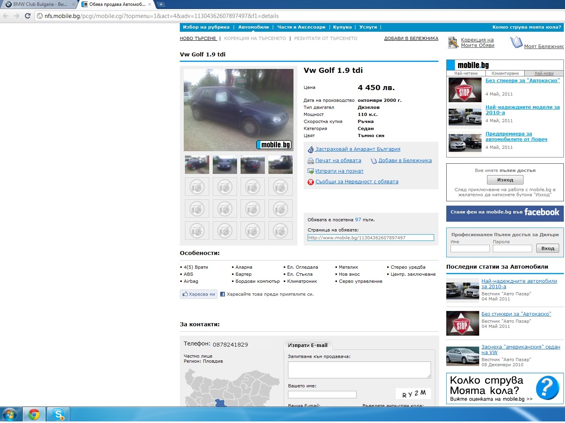The width and height of the screenshot is (565, 423).
Task: Click Колко струва Моята кола banner
Action: click(x=505, y=388)
